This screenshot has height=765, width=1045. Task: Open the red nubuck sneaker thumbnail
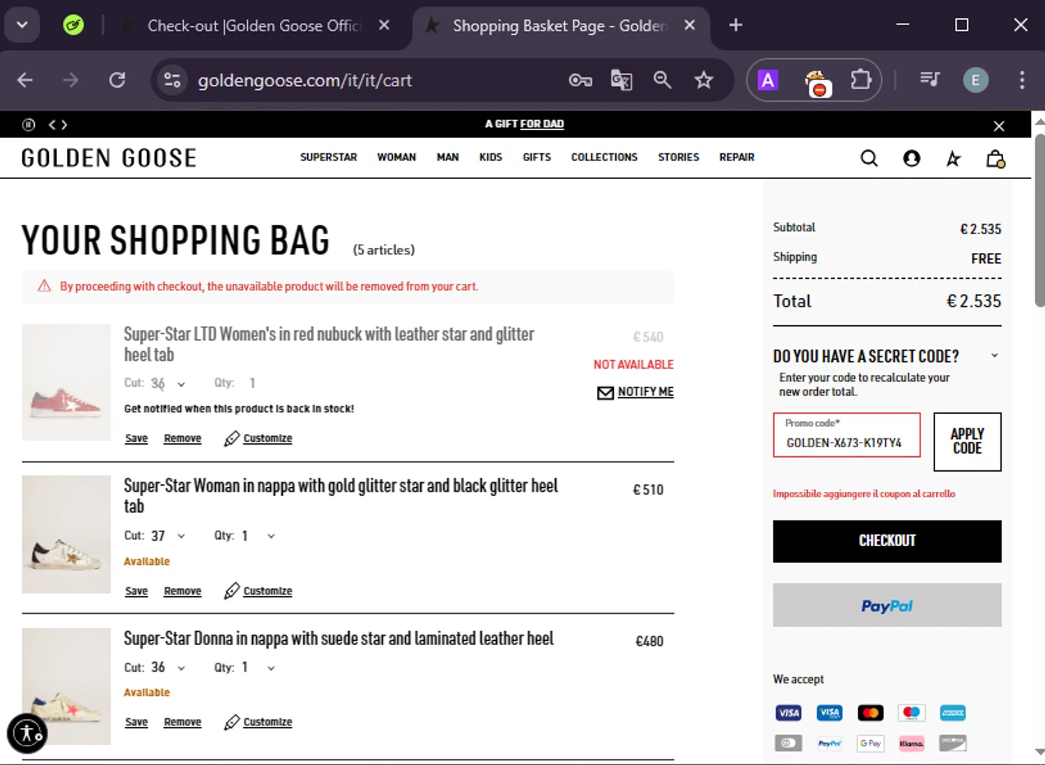pos(66,382)
